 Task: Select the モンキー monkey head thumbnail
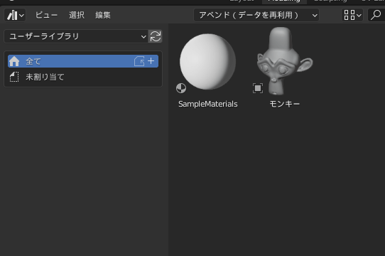tap(285, 60)
